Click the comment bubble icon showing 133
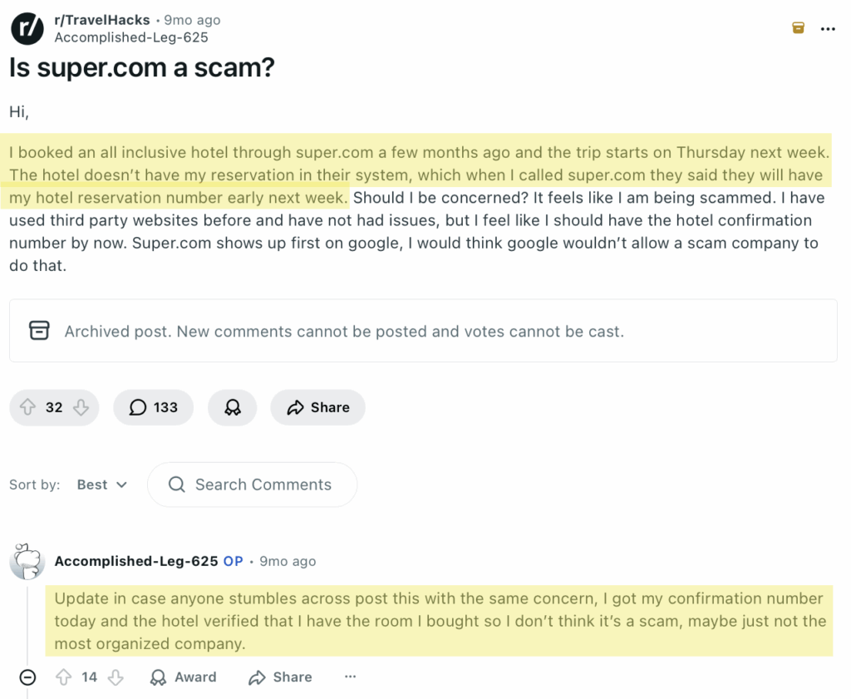 point(153,407)
